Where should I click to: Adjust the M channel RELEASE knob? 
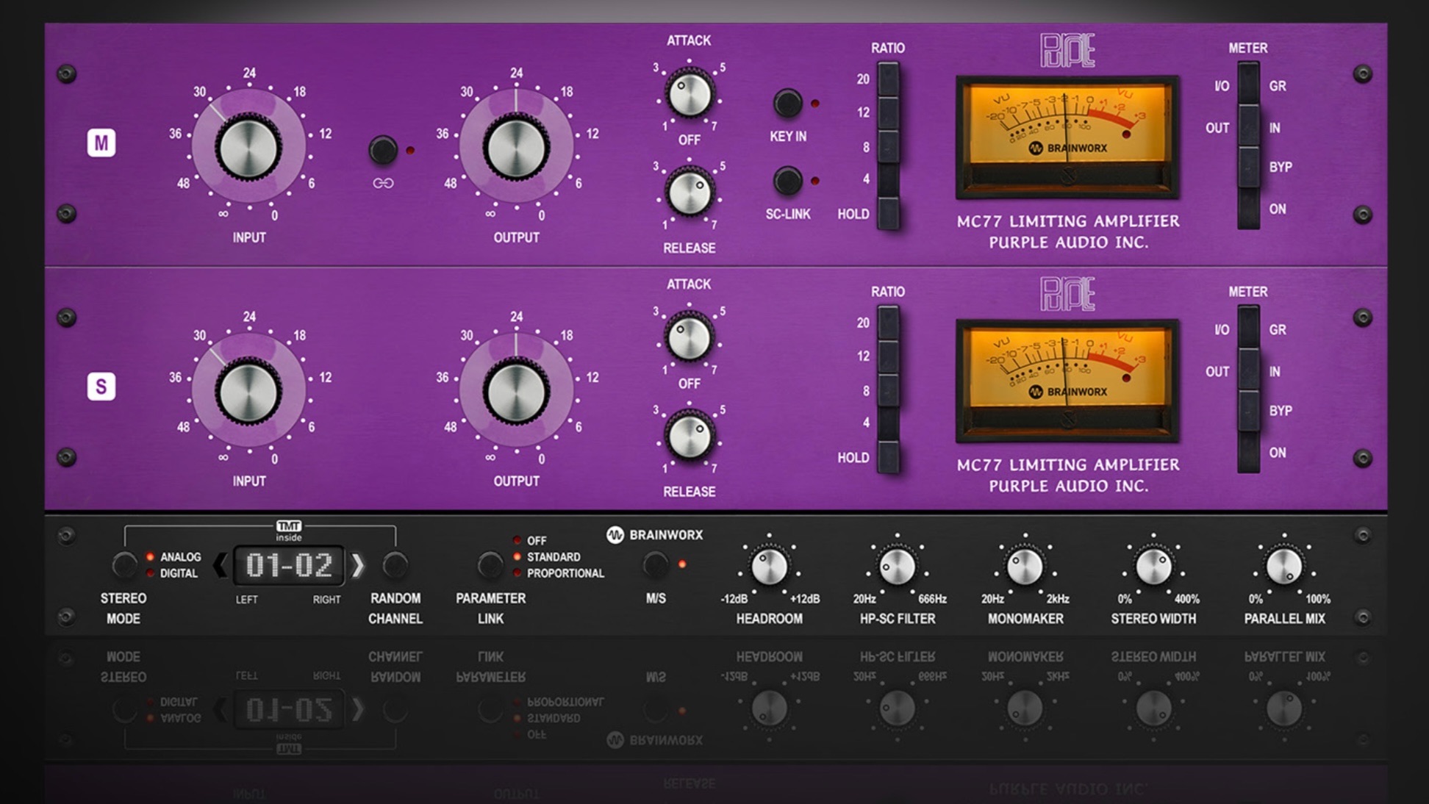click(689, 193)
